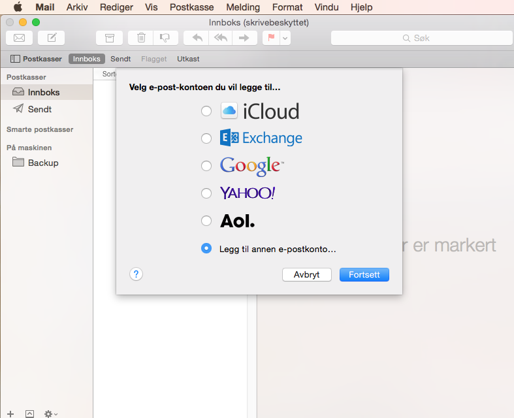Click the Søk search field
This screenshot has height=418, width=514.
click(x=421, y=38)
